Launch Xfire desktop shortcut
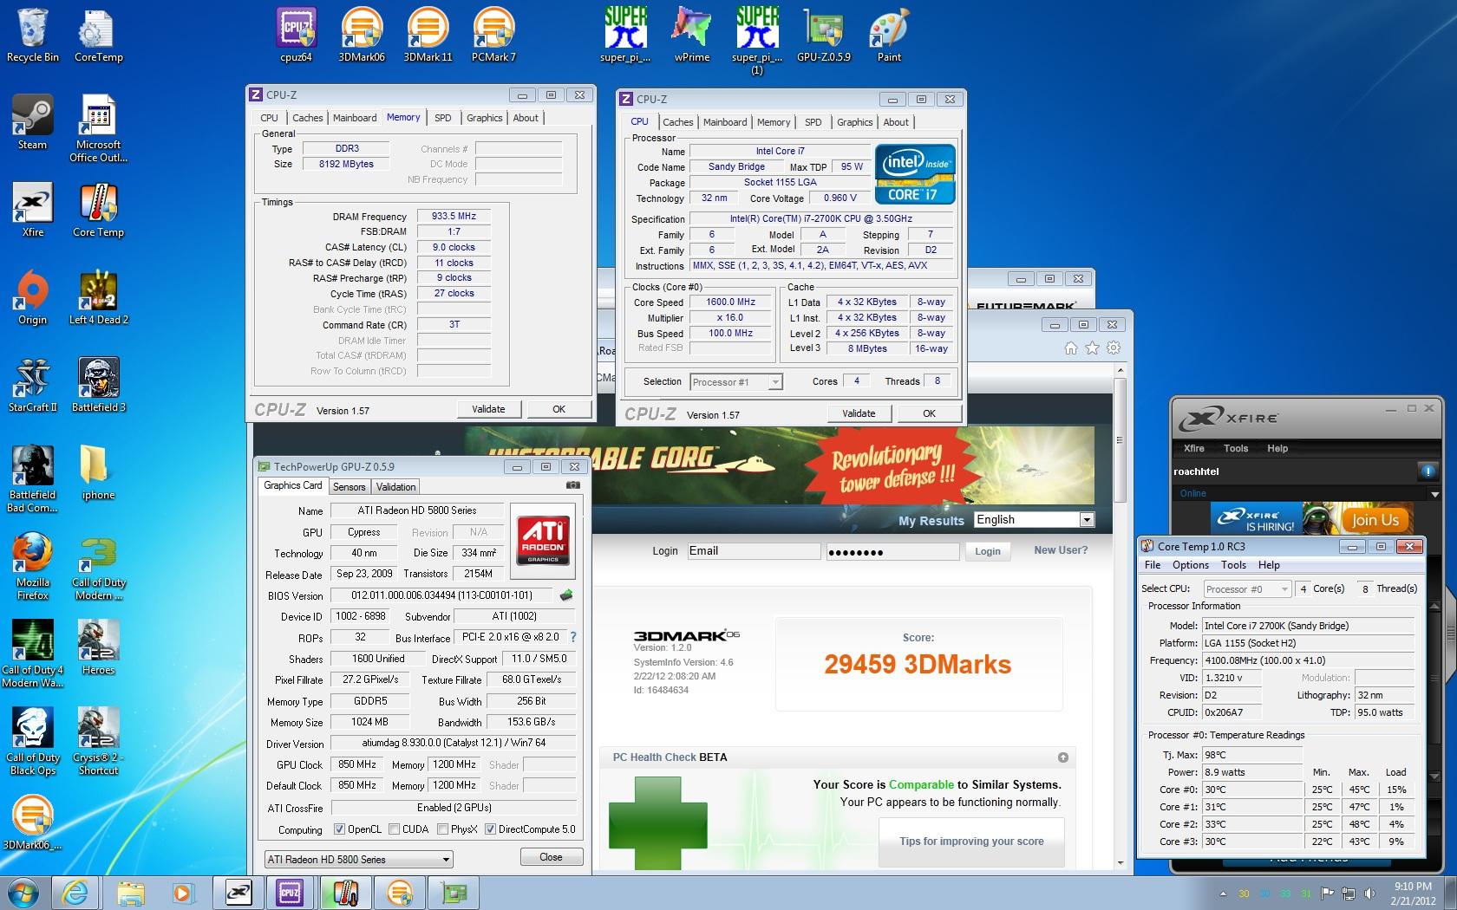 click(33, 210)
